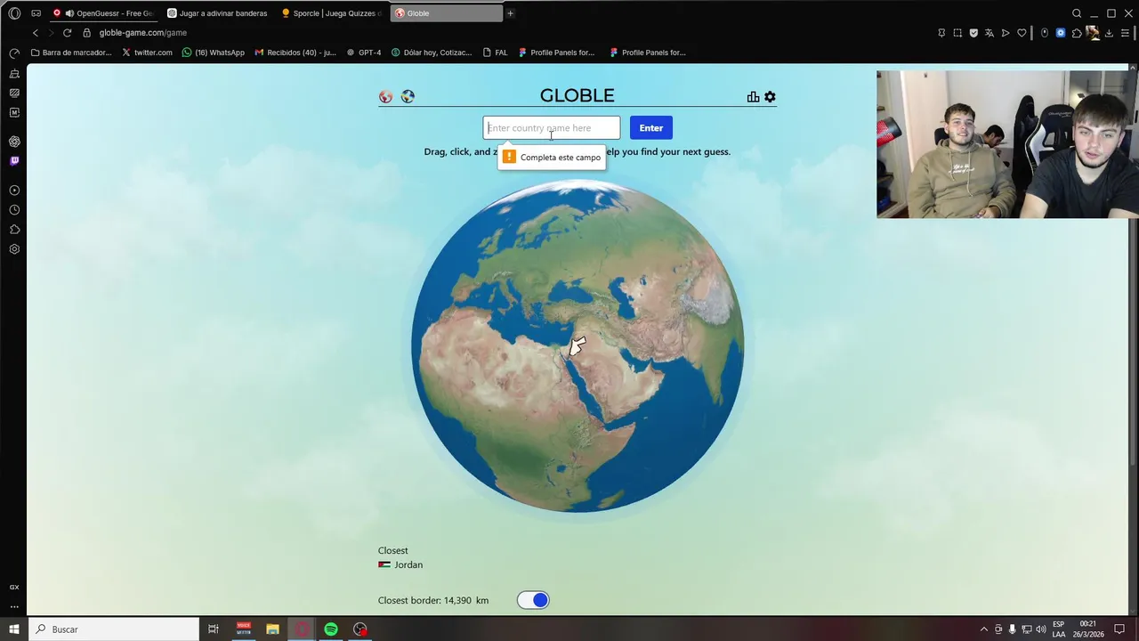The image size is (1139, 641).
Task: Open the Windows Start menu
Action: click(x=14, y=629)
